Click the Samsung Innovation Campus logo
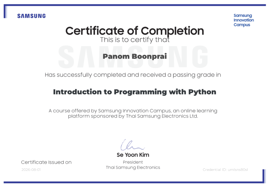Screen dimensions: 268x187 point(244,20)
